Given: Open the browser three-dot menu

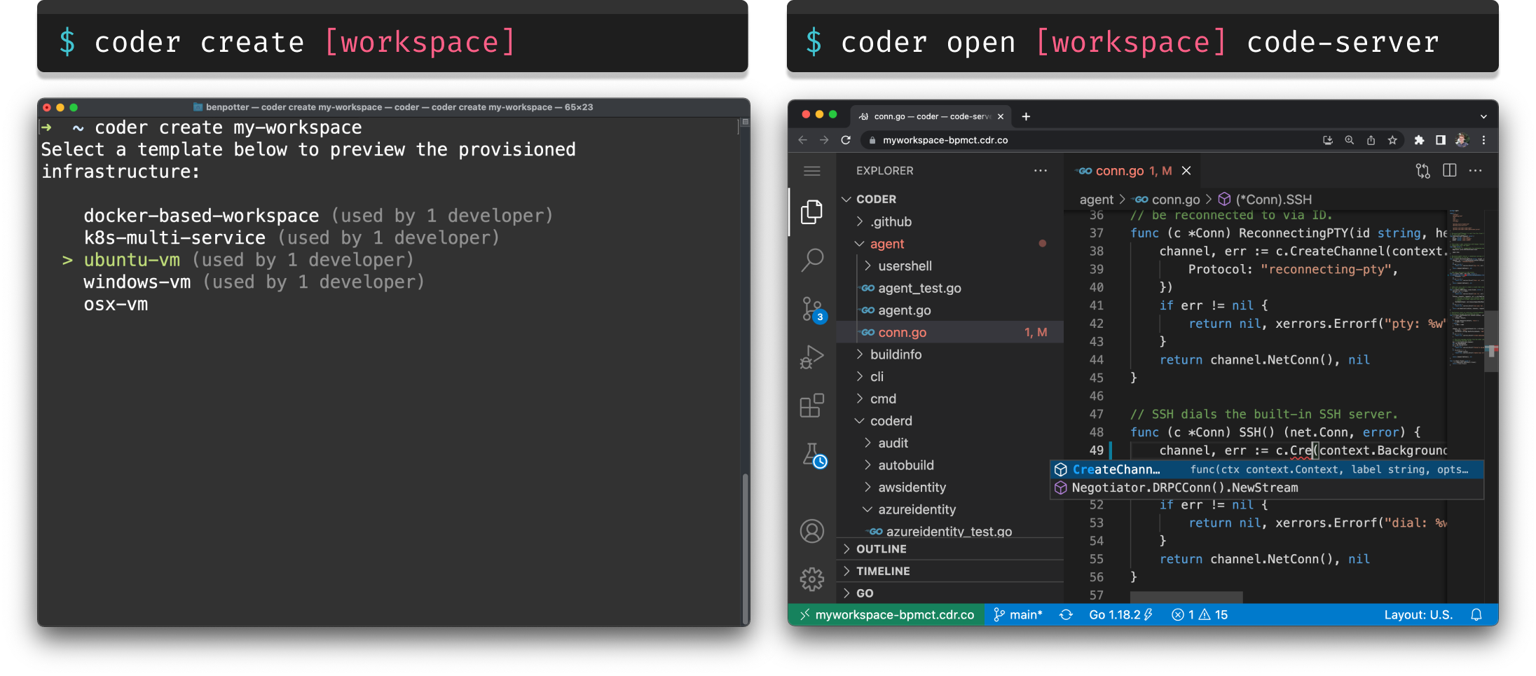Looking at the screenshot, I should coord(1483,140).
